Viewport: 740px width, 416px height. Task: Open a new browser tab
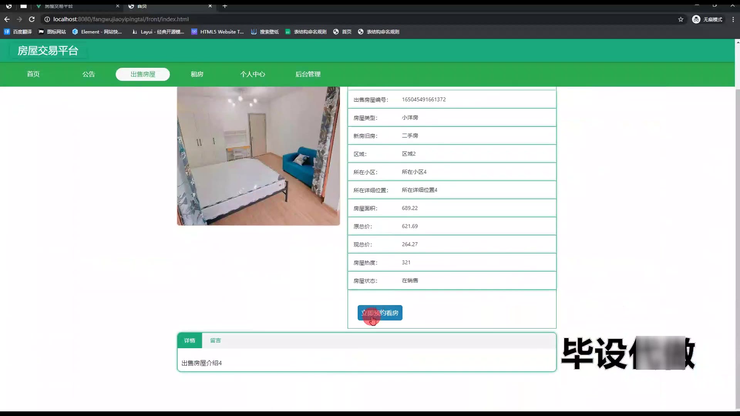[x=225, y=6]
